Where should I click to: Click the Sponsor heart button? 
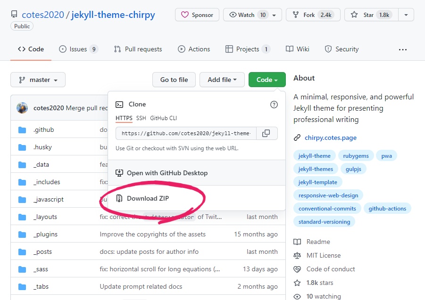(197, 15)
